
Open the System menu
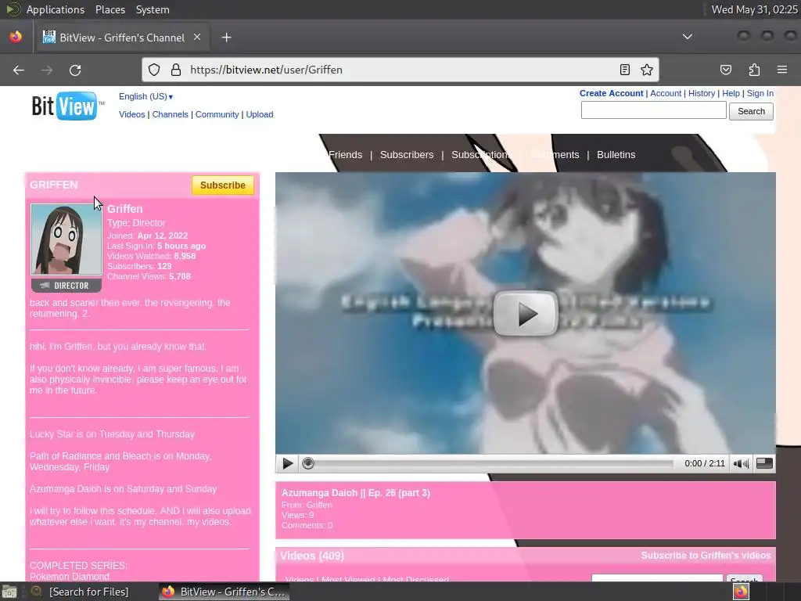tap(153, 9)
